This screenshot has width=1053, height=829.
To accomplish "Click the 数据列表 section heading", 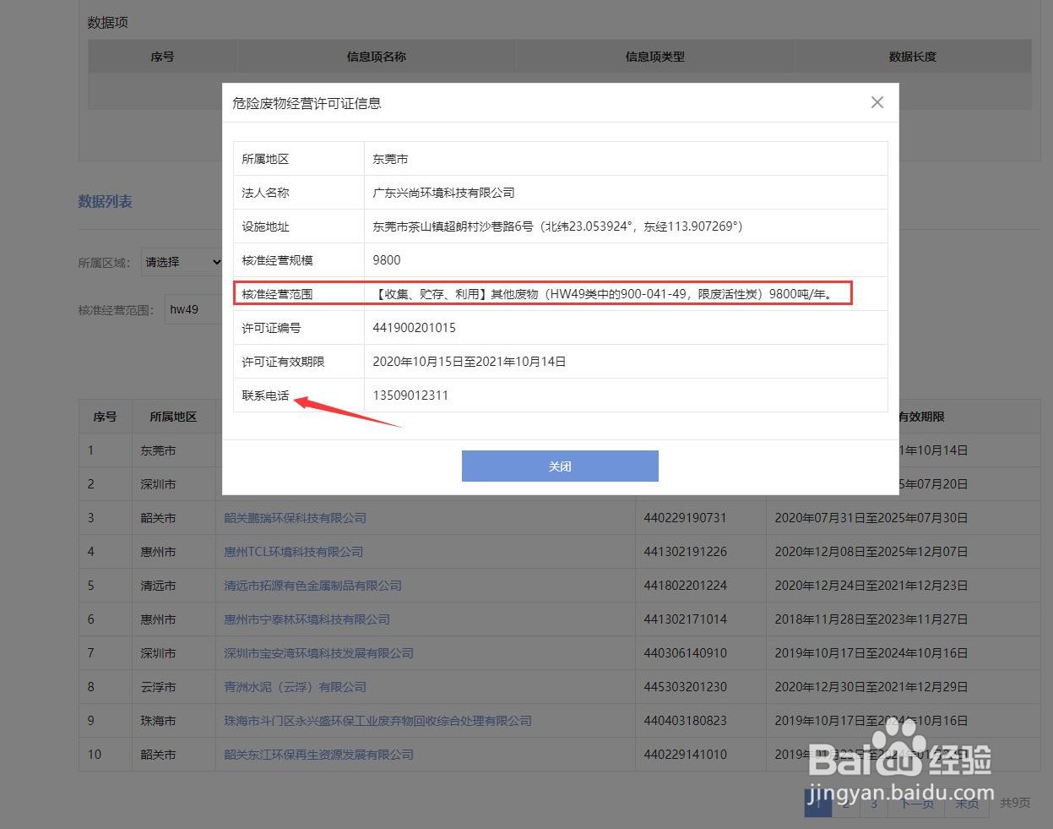I will [x=106, y=202].
